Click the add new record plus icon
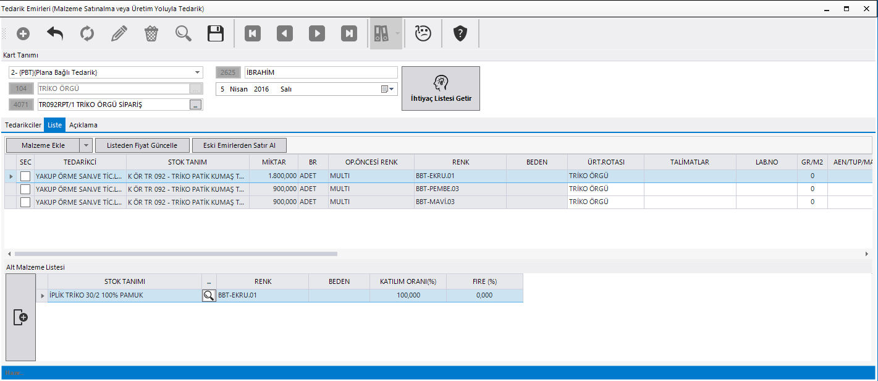878x381 pixels. [x=23, y=34]
